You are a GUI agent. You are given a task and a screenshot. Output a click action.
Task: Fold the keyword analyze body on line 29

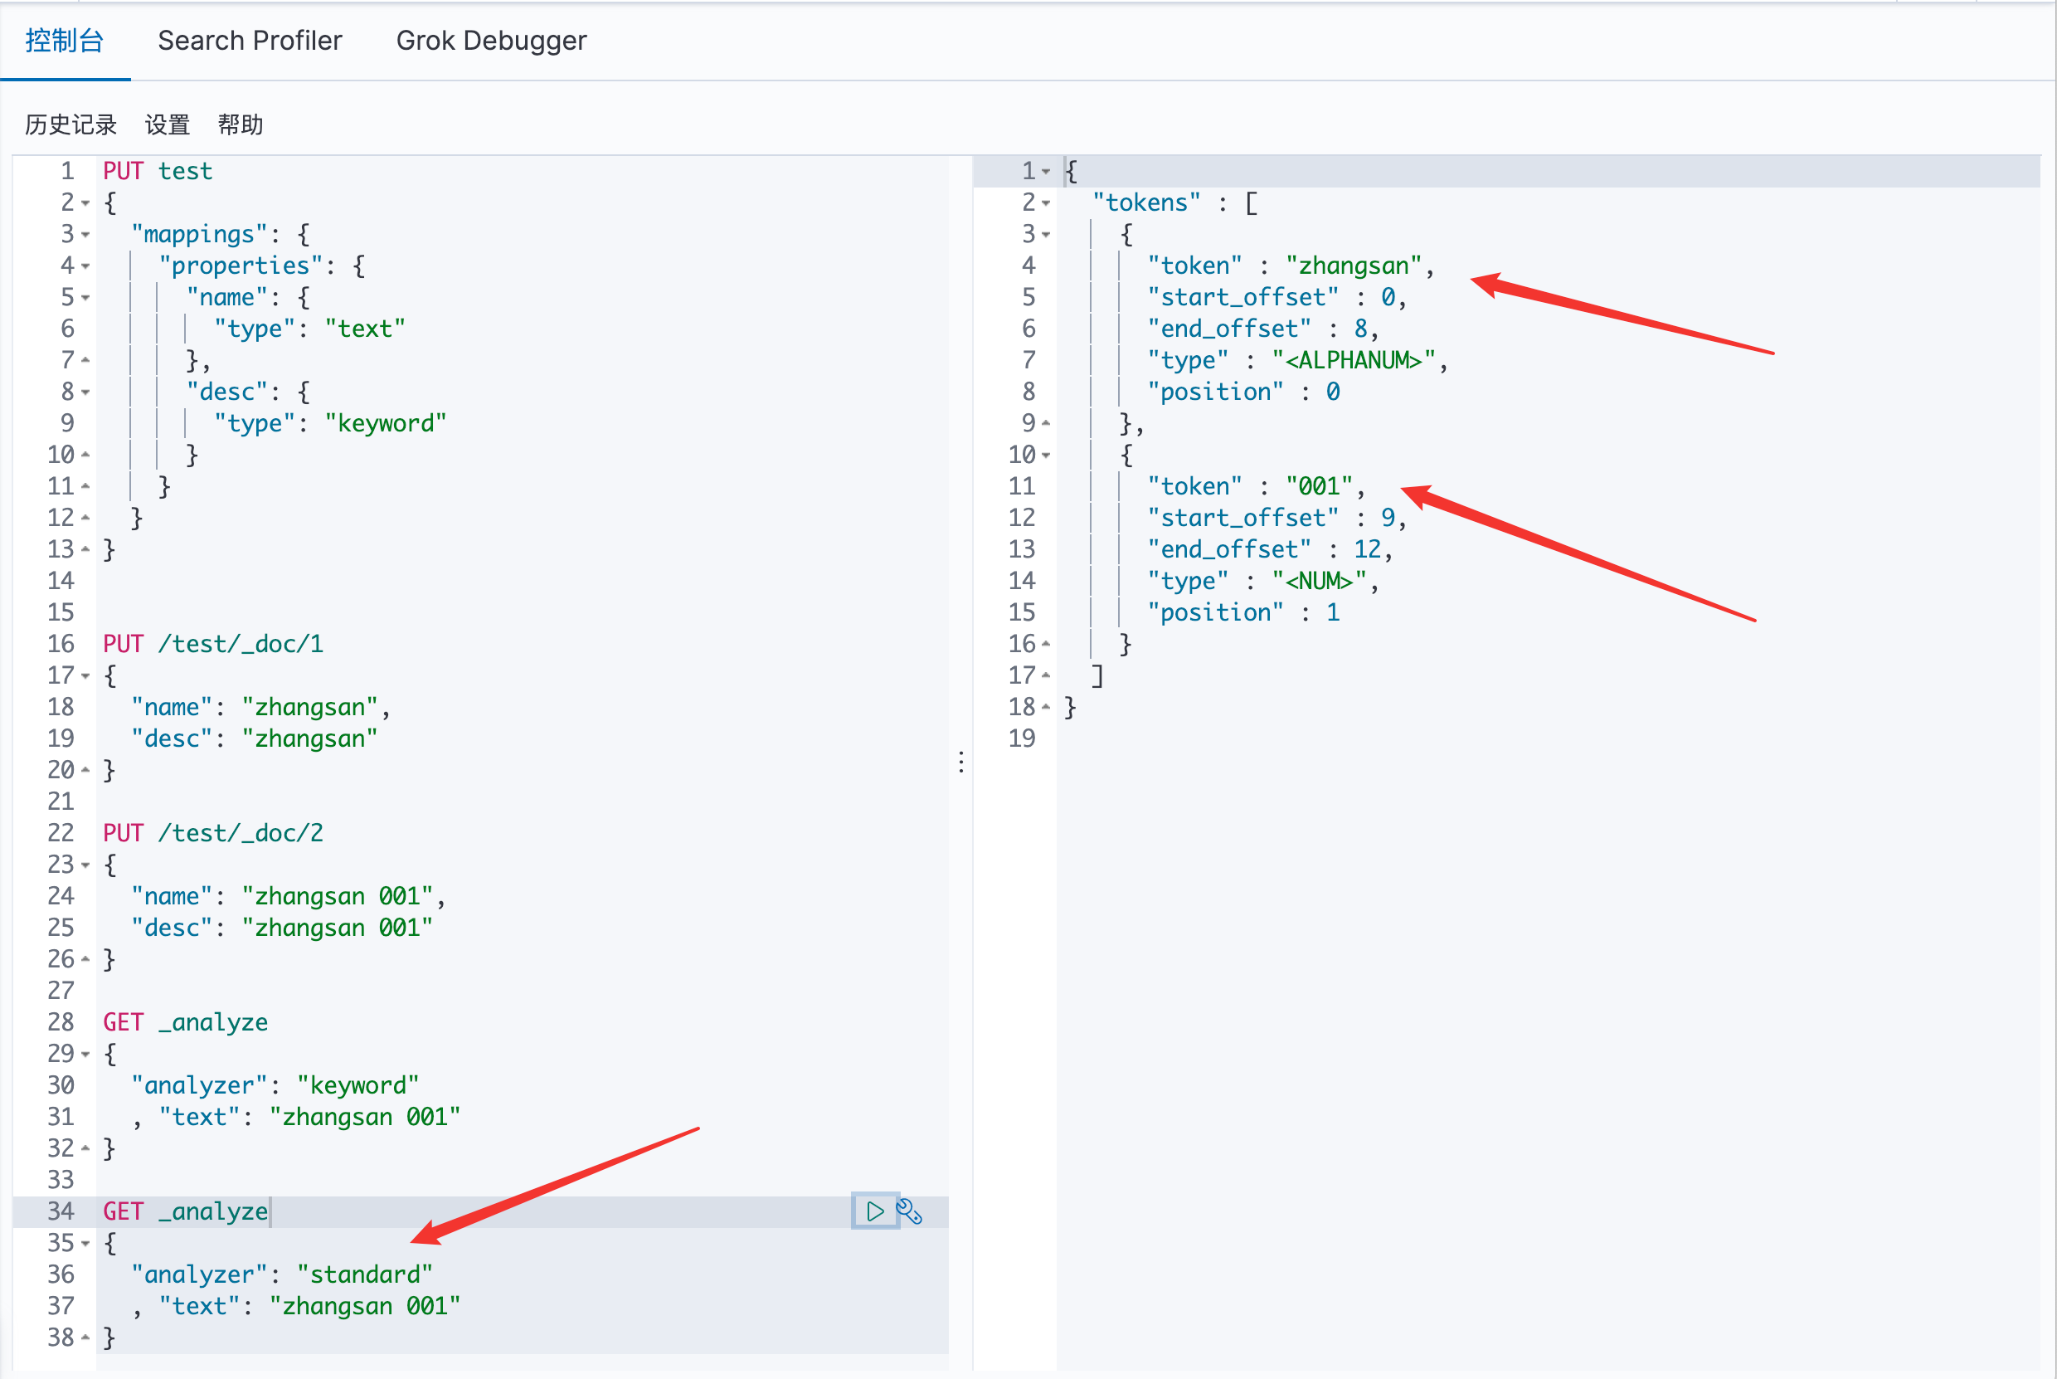[85, 1054]
